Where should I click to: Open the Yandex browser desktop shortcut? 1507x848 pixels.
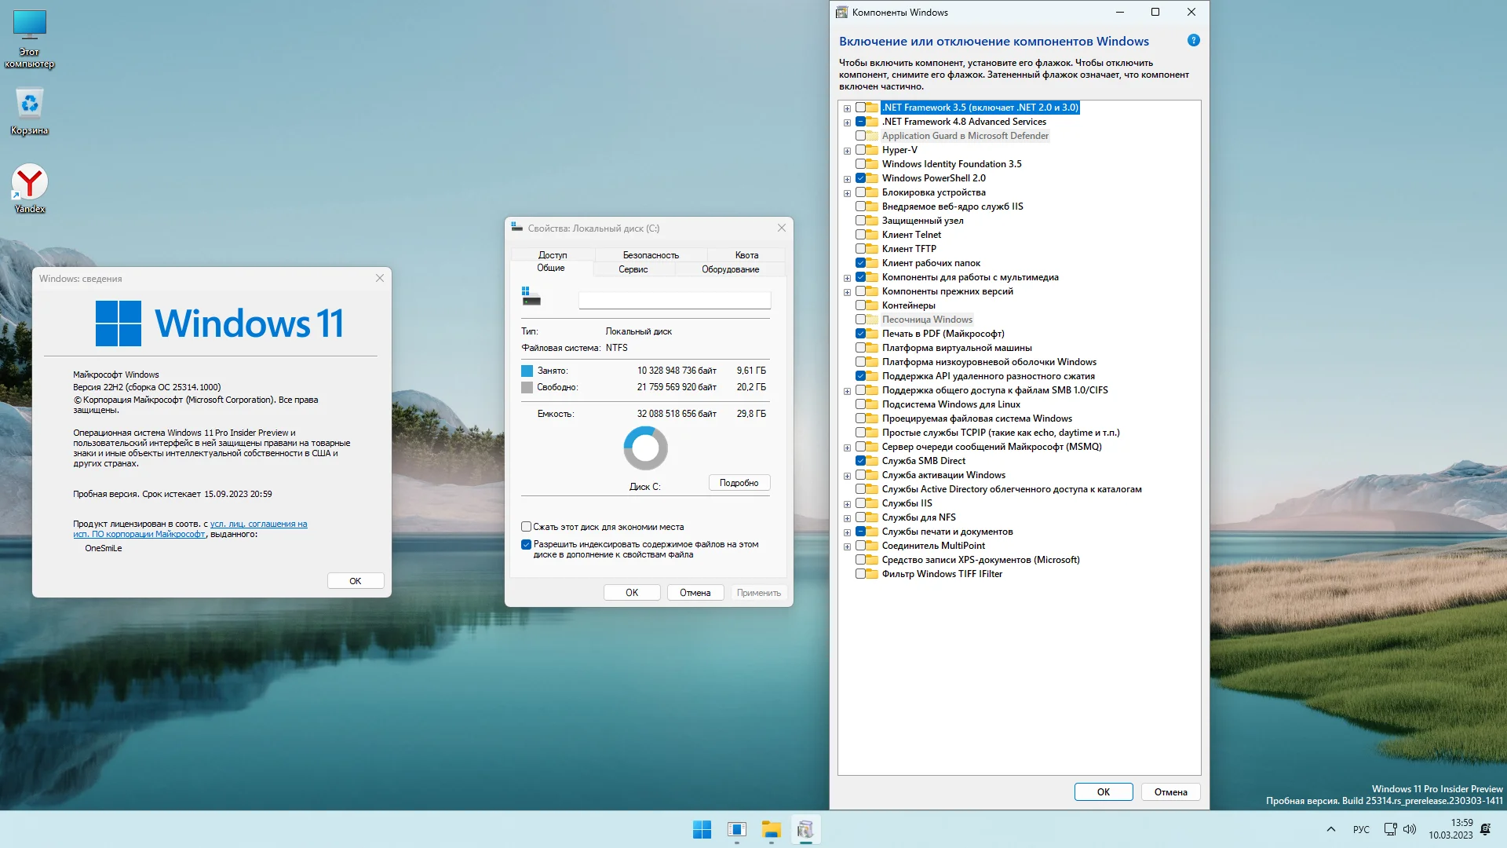pyautogui.click(x=30, y=184)
